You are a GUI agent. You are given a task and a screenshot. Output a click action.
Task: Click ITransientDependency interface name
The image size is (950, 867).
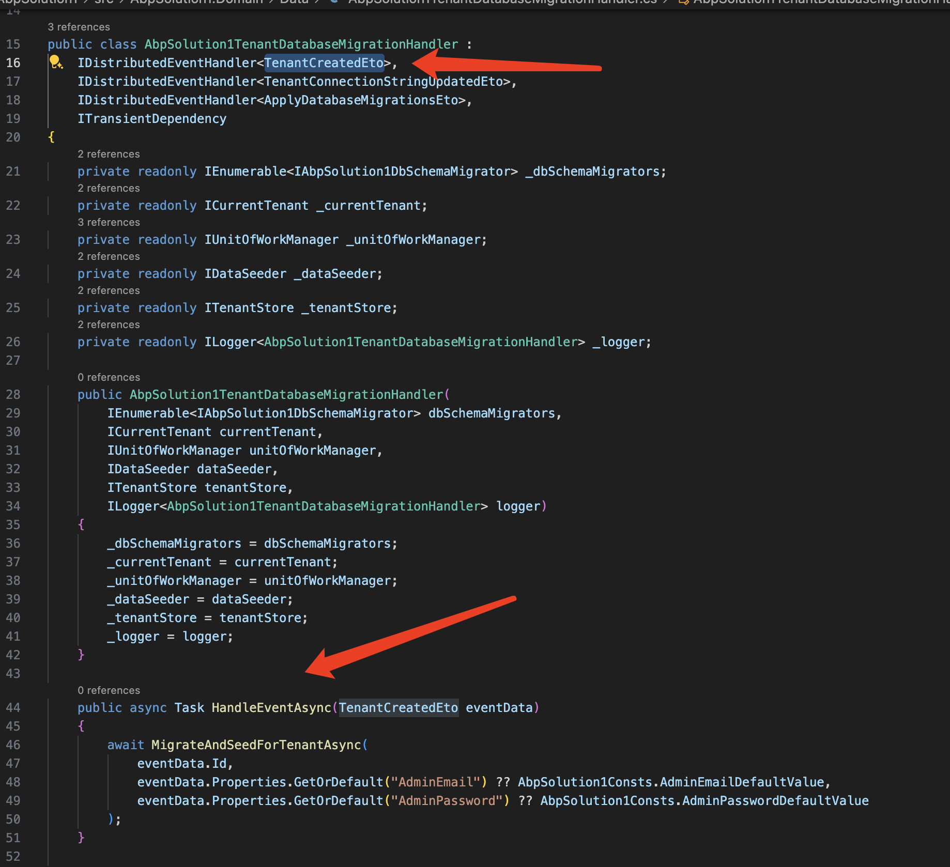(x=152, y=119)
